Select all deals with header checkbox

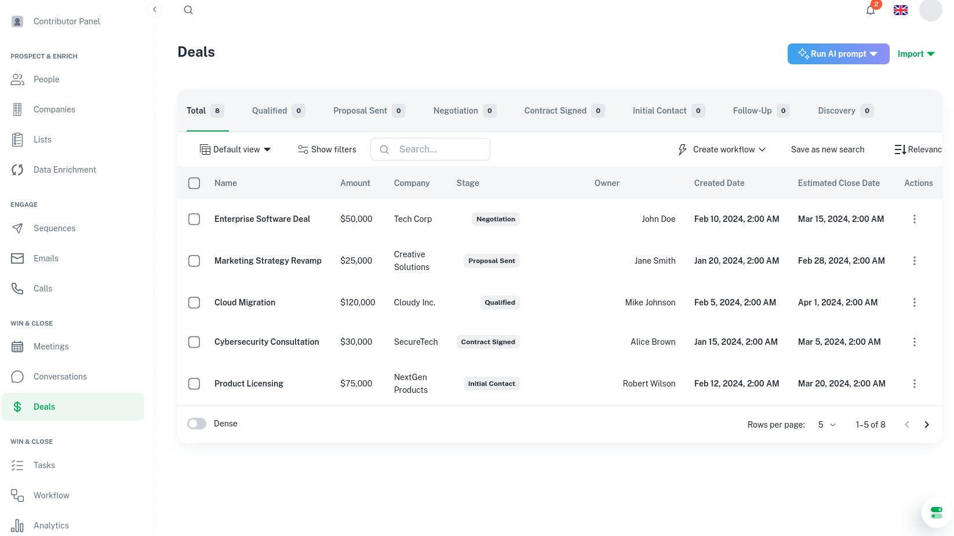coord(194,183)
